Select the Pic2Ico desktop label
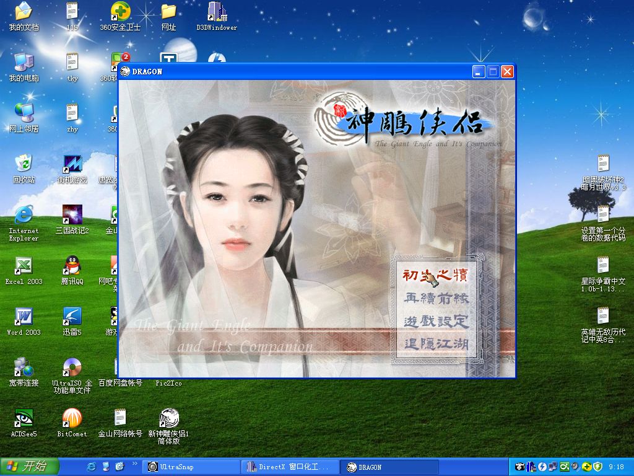Screen dimensions: 634x476 tap(168, 383)
